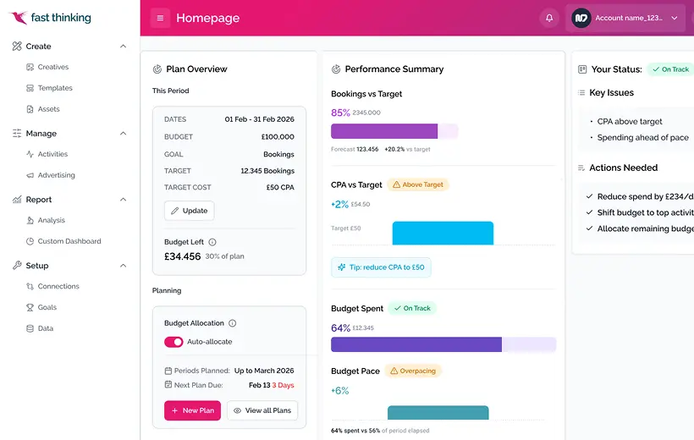Click the Budget Spent progress bar
The image size is (694, 440).
tap(443, 344)
